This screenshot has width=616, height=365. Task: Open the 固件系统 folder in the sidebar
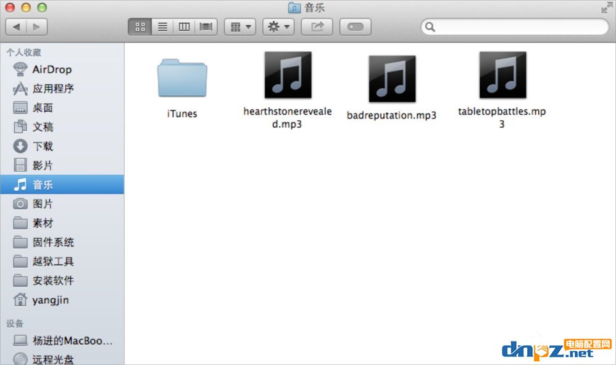62,242
